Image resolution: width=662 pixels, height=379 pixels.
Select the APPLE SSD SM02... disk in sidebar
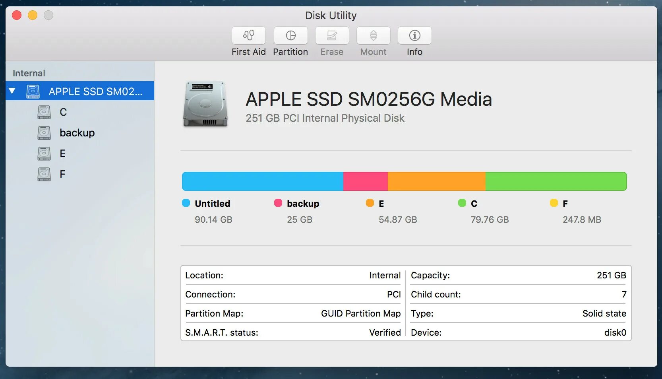coord(80,91)
